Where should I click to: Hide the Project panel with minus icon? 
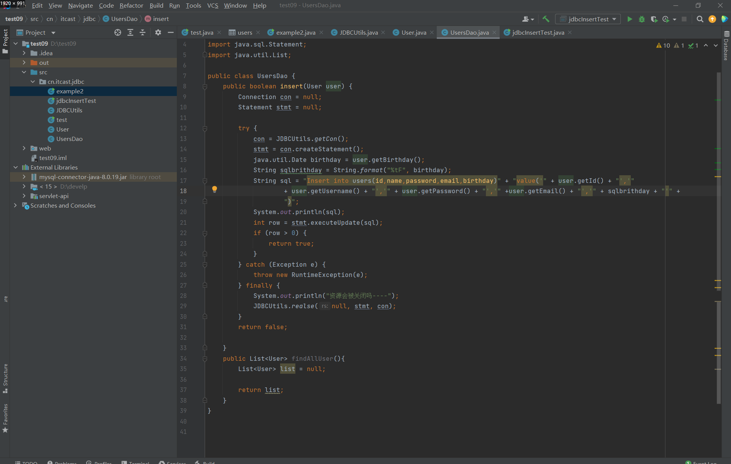tap(171, 32)
